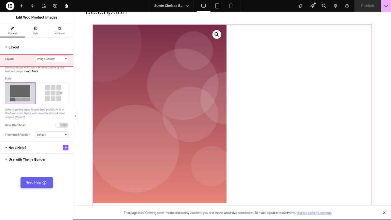
Task: Open the History clock icon
Action: [55, 6]
